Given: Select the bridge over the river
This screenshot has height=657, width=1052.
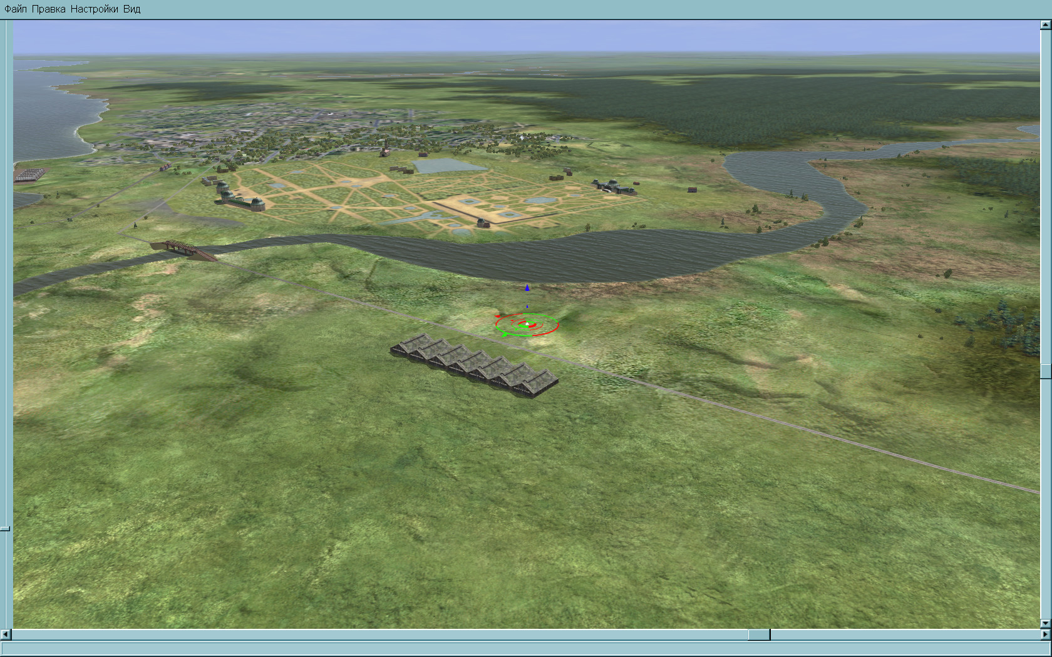Looking at the screenshot, I should click(183, 249).
